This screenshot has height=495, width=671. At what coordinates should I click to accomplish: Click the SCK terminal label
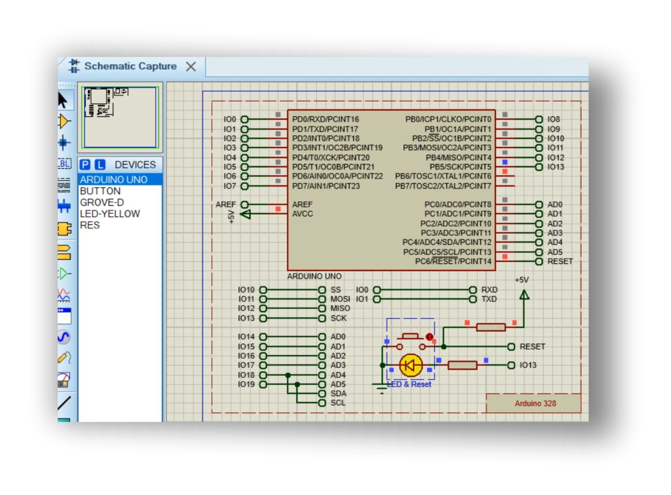pos(338,318)
